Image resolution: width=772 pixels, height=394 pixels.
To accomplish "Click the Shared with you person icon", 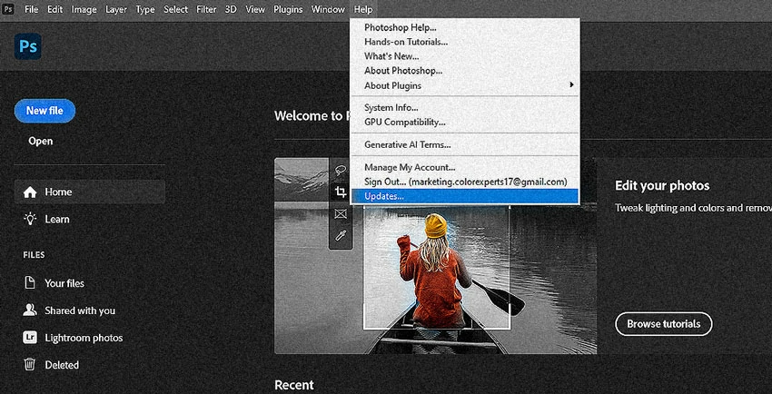I will pos(30,310).
